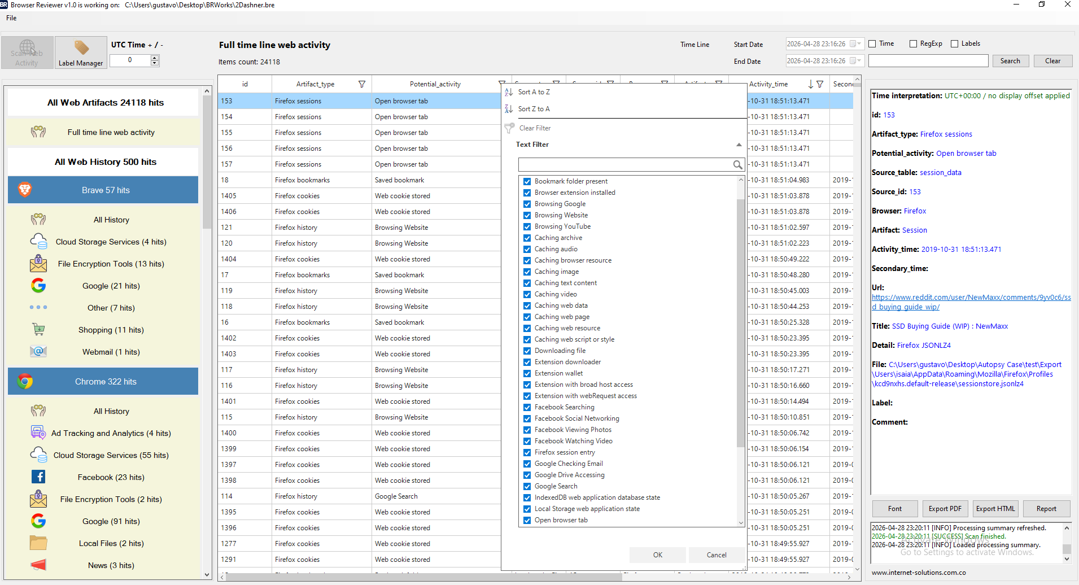Decrease the UTC Time offset value
This screenshot has width=1079, height=585.
pyautogui.click(x=155, y=63)
